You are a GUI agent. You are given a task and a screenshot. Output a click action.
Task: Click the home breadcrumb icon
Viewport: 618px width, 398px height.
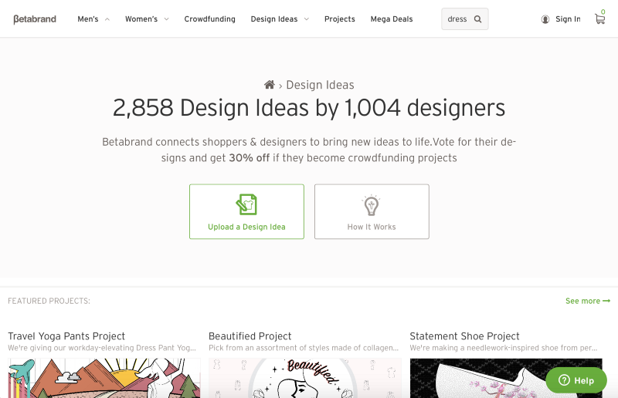coord(270,85)
